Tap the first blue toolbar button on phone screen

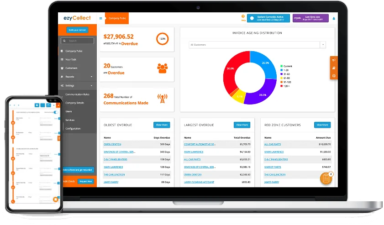point(37,105)
